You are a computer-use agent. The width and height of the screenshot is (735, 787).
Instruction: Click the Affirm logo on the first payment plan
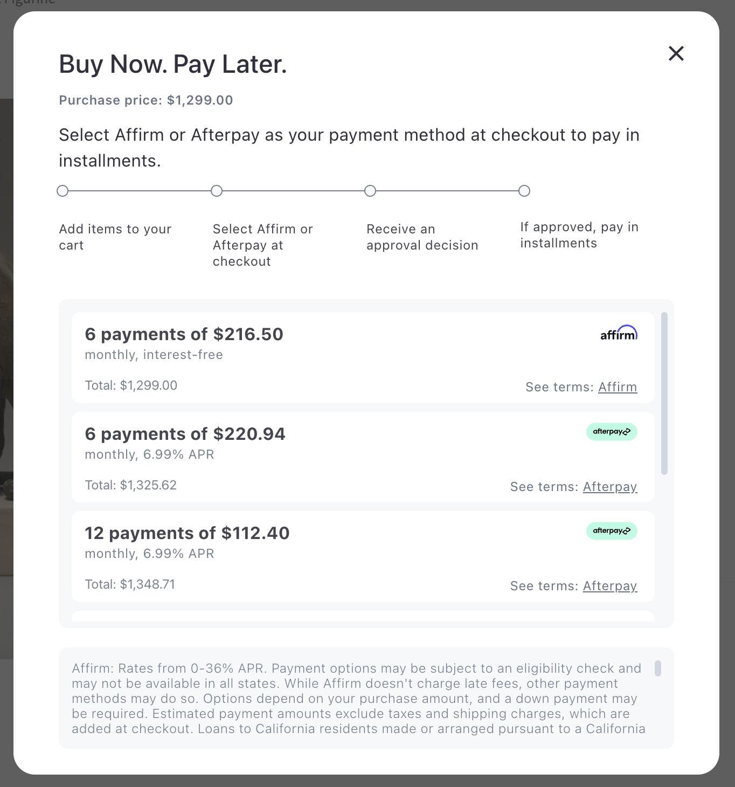[618, 333]
